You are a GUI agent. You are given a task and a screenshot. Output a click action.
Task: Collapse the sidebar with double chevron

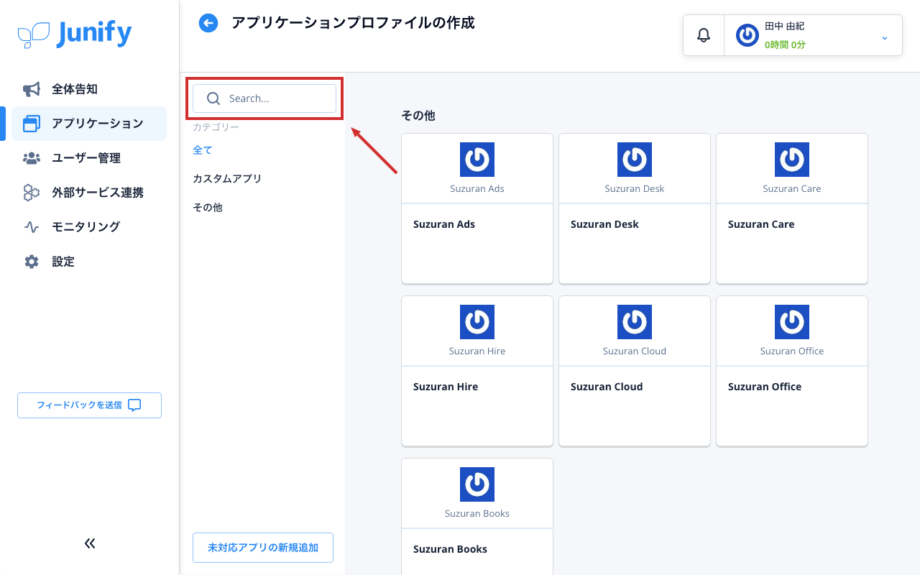point(90,543)
